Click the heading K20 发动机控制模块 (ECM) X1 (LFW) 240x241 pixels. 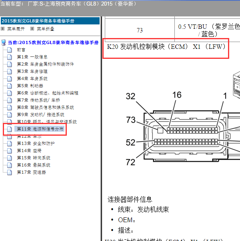(x=166, y=47)
